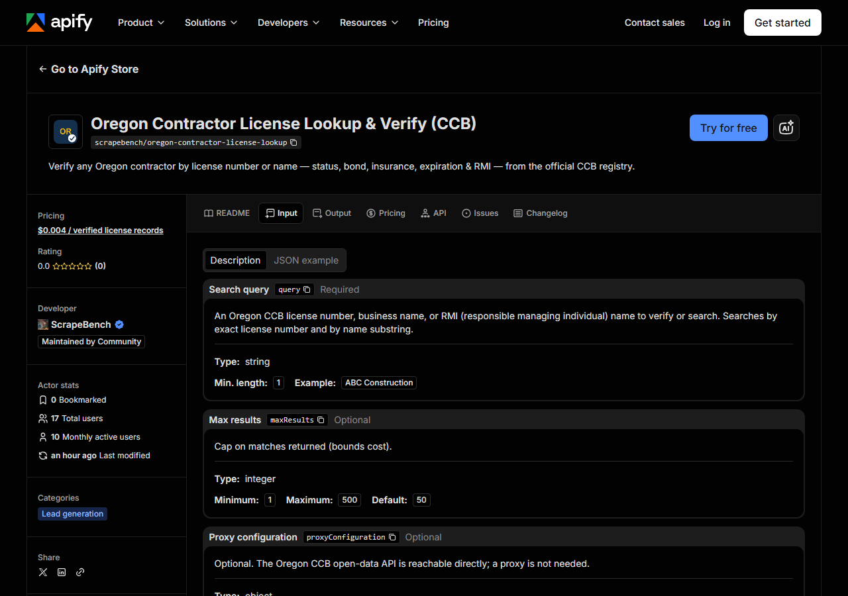848x596 pixels.
Task: Select the Description view
Action: (235, 260)
